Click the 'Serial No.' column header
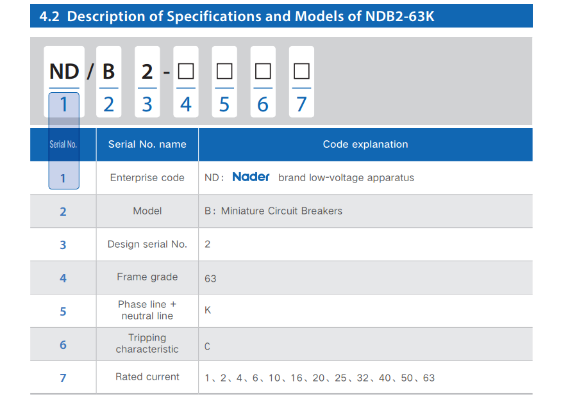 (63, 145)
